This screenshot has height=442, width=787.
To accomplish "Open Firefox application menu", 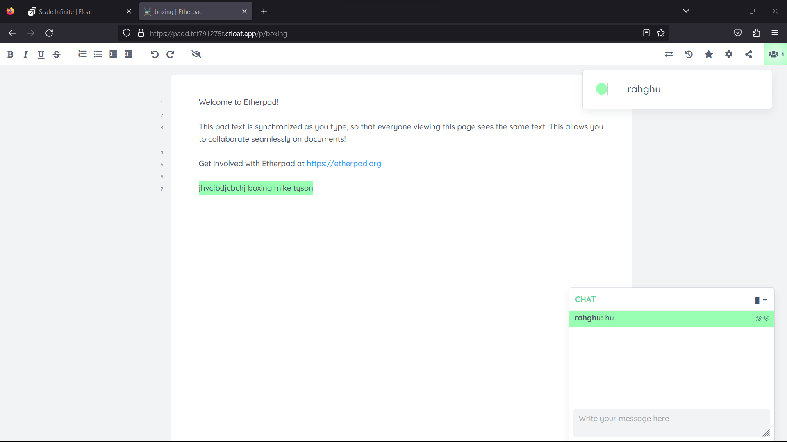I will click(775, 33).
